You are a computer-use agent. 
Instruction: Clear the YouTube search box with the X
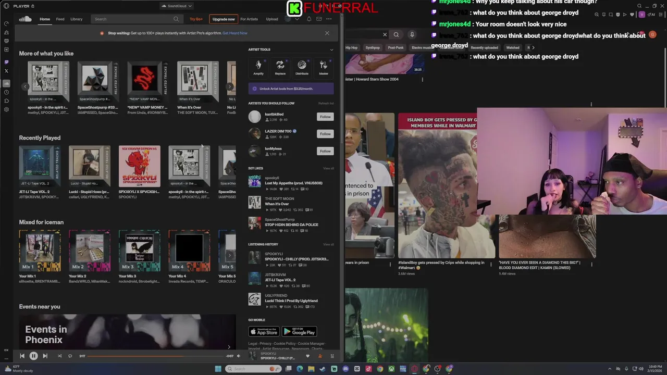pyautogui.click(x=385, y=34)
